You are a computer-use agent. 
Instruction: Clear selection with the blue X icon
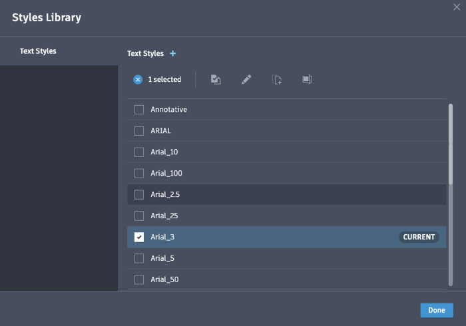138,79
